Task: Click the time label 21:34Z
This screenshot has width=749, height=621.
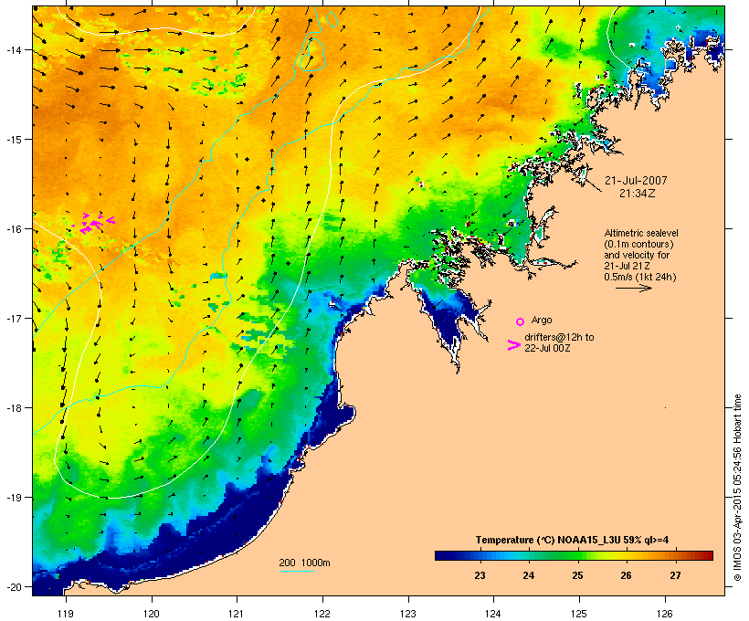Action: tap(638, 194)
